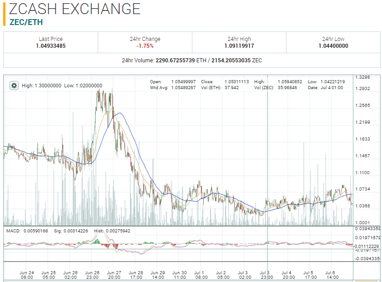Click the ZEC/ETH pair label
382x282 pixels.
point(26,22)
